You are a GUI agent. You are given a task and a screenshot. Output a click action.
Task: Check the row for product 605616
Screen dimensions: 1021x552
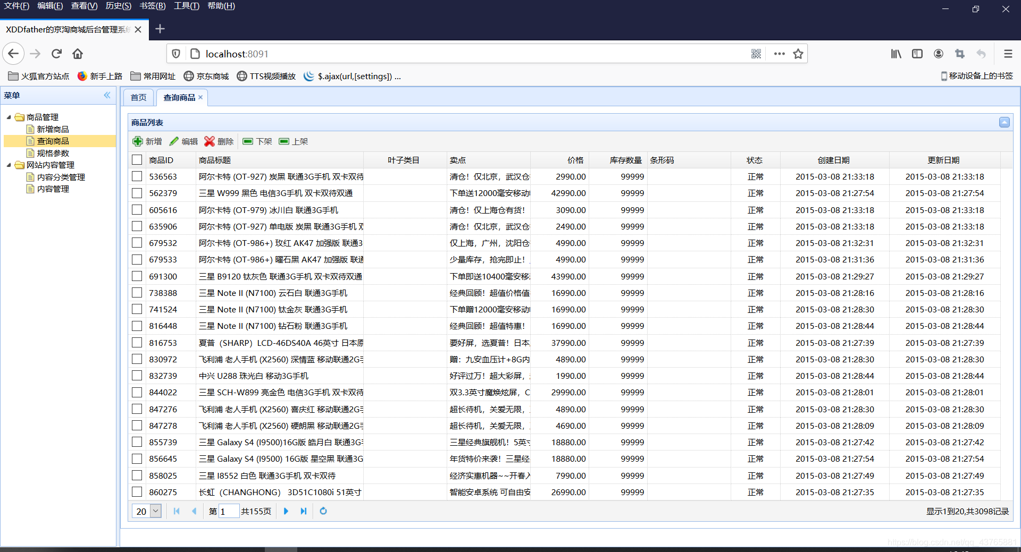pos(137,209)
